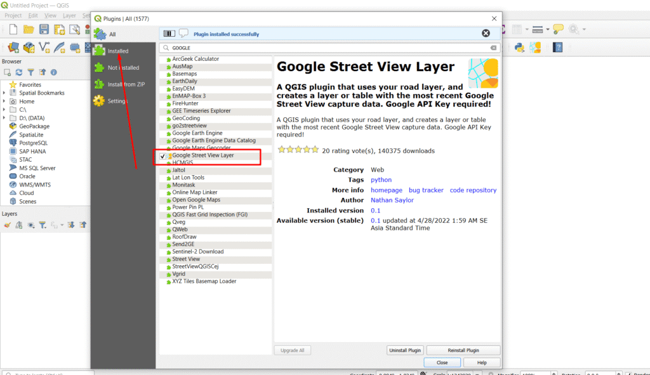The height and width of the screenshot is (375, 650).
Task: Open the Project menu
Action: click(x=13, y=16)
